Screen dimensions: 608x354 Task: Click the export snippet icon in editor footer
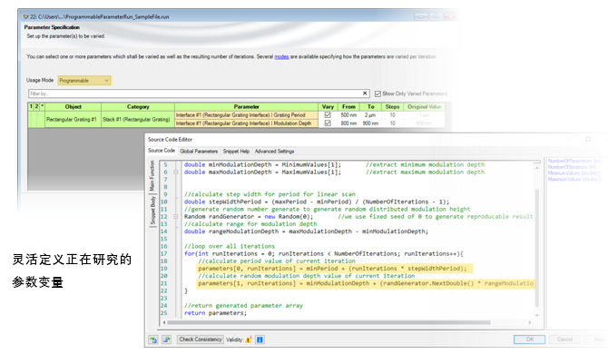coord(167,339)
